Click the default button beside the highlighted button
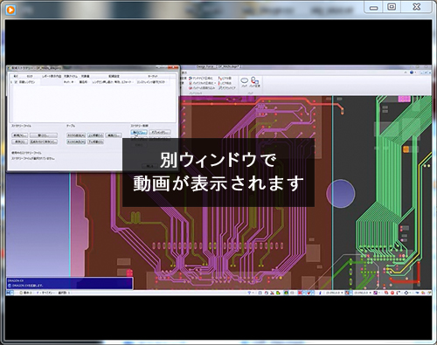 (x=160, y=133)
